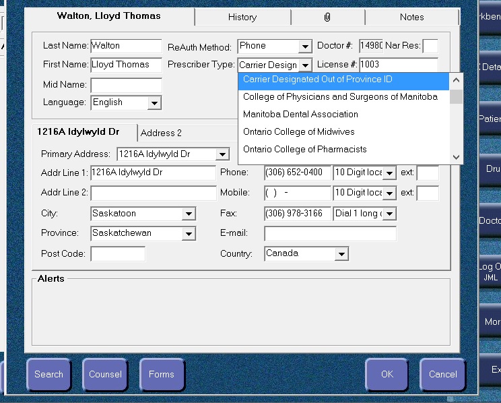Focus the E-mail input field
The height and width of the screenshot is (403, 501).
pos(330,234)
